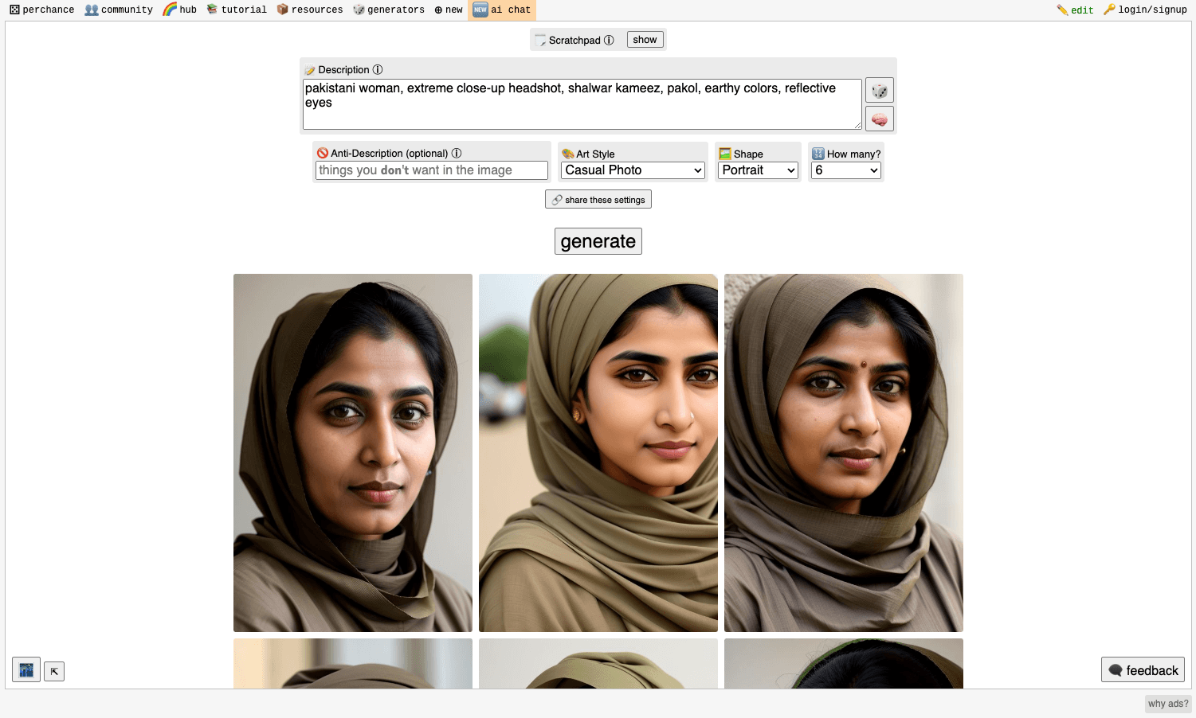The image size is (1196, 718).
Task: Click the arrow cursor icon at bottom left
Action: [53, 670]
